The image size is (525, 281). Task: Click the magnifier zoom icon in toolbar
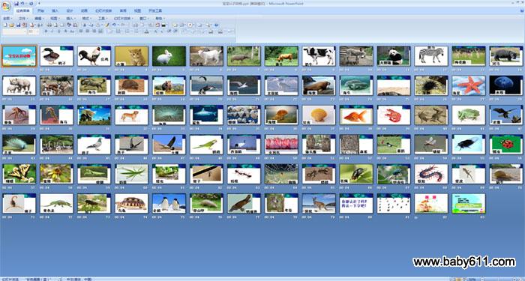point(208,25)
